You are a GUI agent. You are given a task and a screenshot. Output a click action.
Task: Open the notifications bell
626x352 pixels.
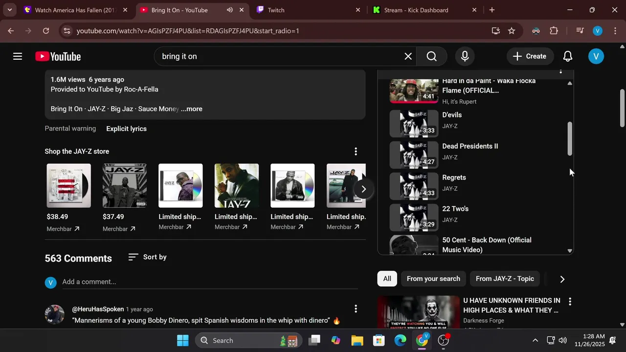568,56
